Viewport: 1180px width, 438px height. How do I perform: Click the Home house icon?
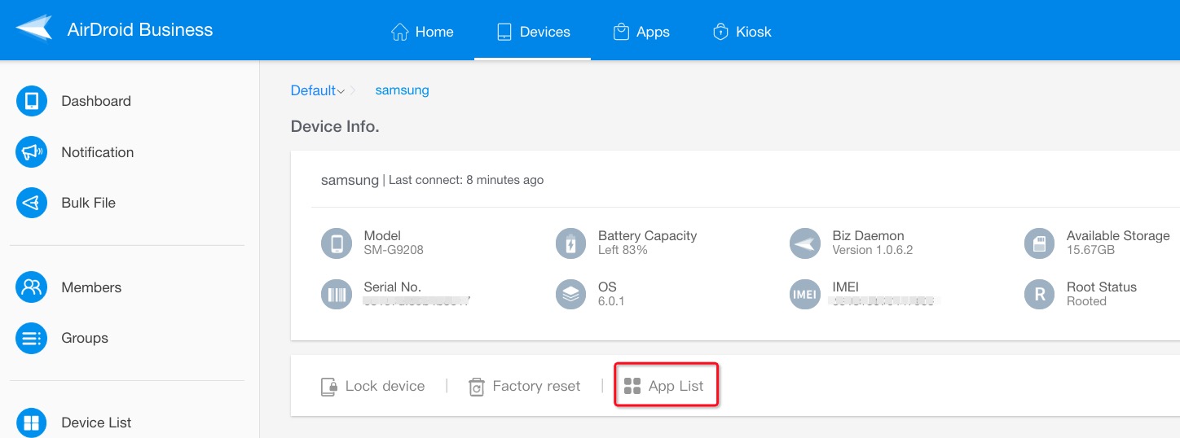pos(399,32)
